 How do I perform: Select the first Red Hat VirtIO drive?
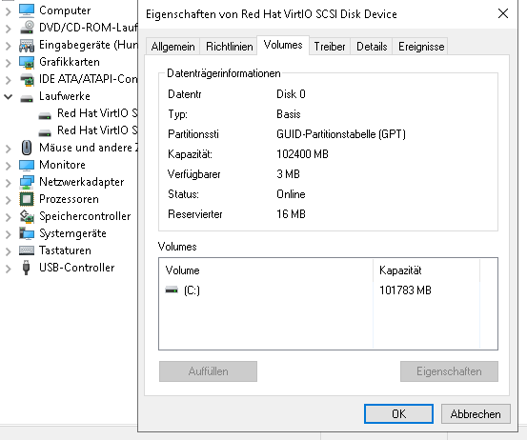click(88, 113)
